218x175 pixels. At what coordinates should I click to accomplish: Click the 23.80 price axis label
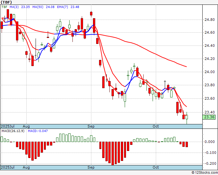210,85
